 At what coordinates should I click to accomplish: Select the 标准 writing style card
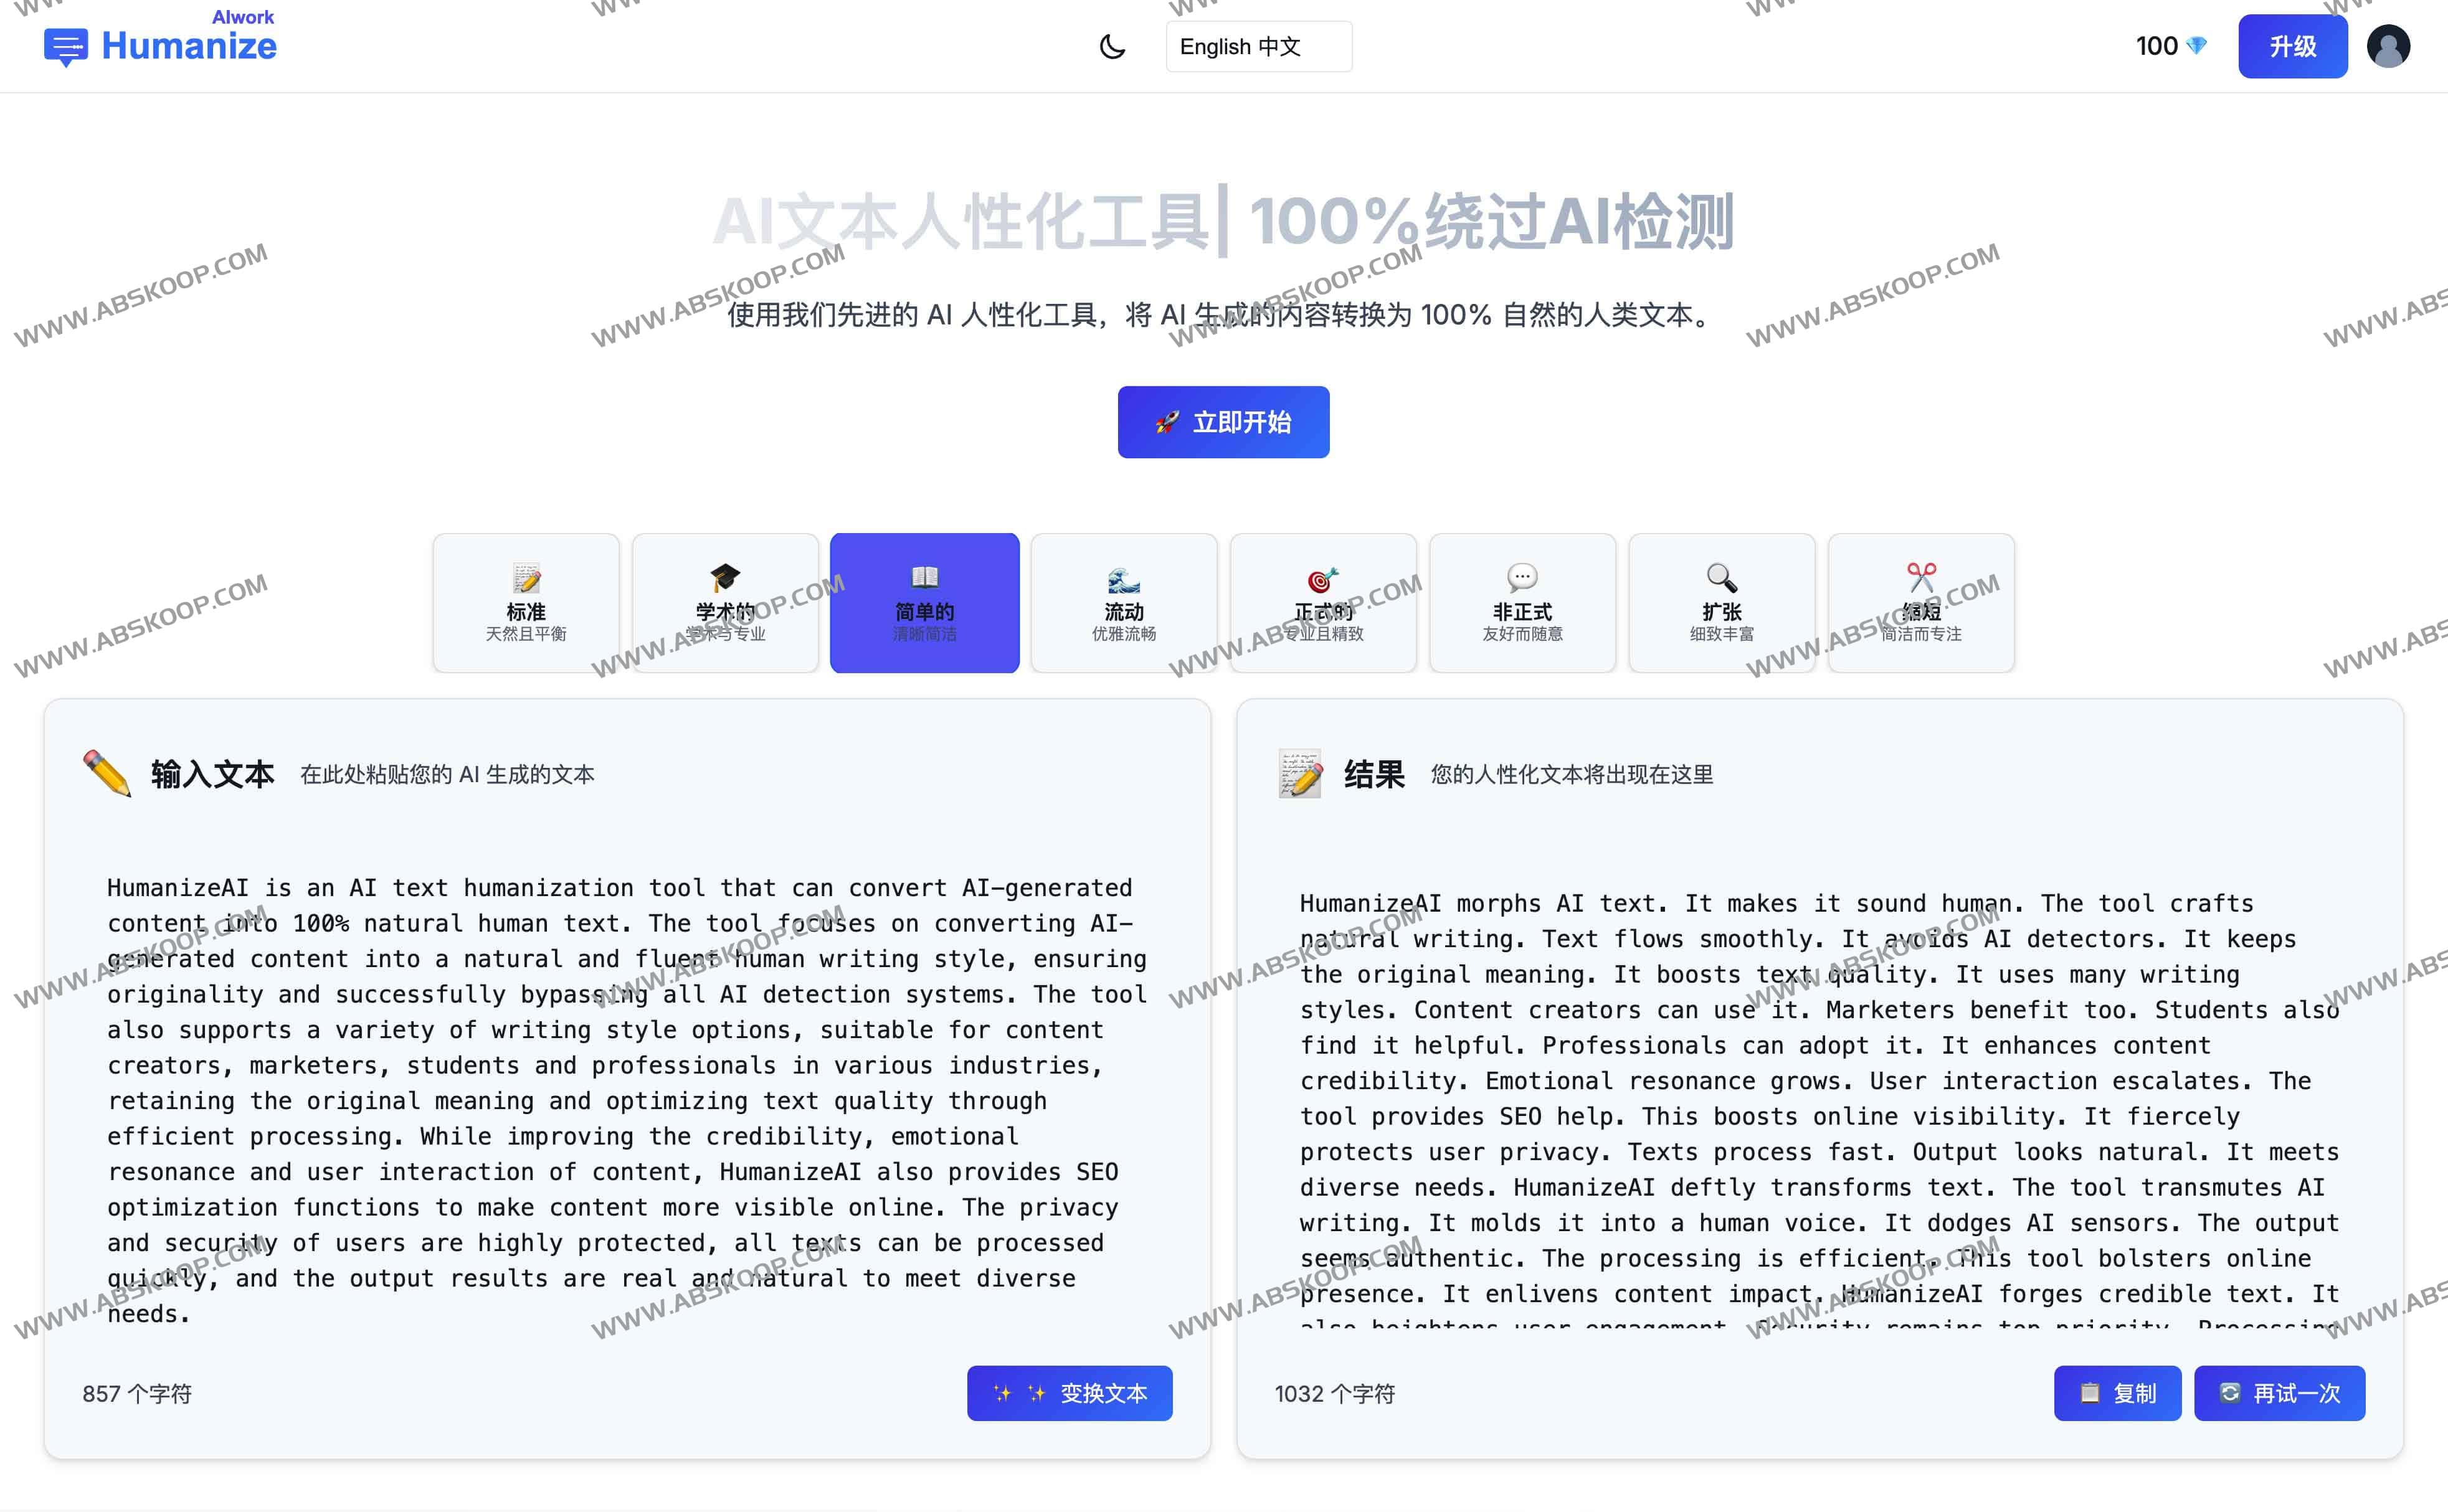525,602
